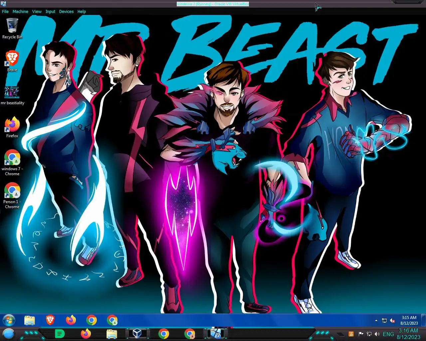Click VirtualBox window icon in title bar
The image size is (426, 341).
[4, 4]
